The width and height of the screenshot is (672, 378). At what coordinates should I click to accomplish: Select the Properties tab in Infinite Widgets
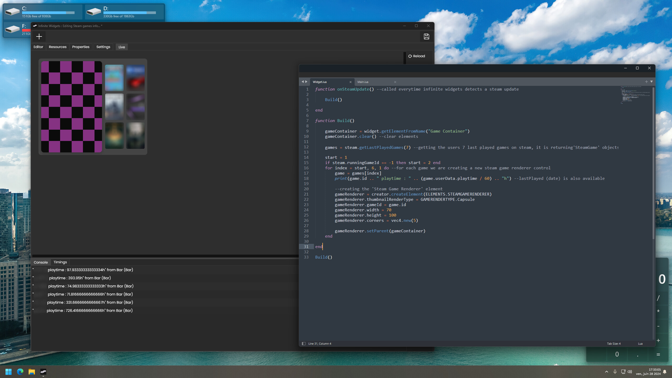point(81,47)
